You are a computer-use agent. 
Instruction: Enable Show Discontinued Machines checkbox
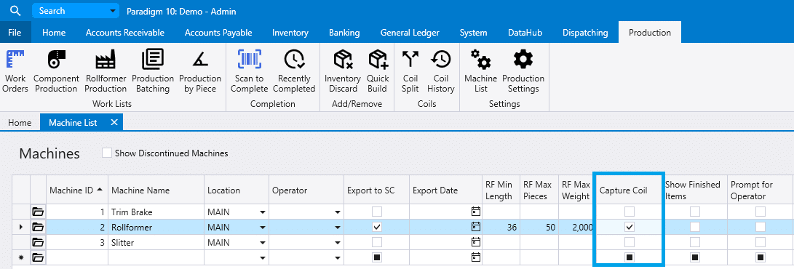[107, 153]
